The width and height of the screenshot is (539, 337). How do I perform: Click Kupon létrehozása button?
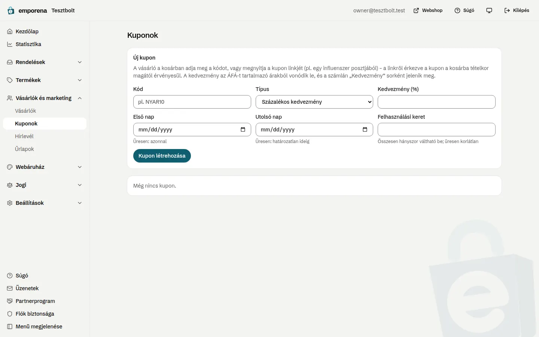162,156
